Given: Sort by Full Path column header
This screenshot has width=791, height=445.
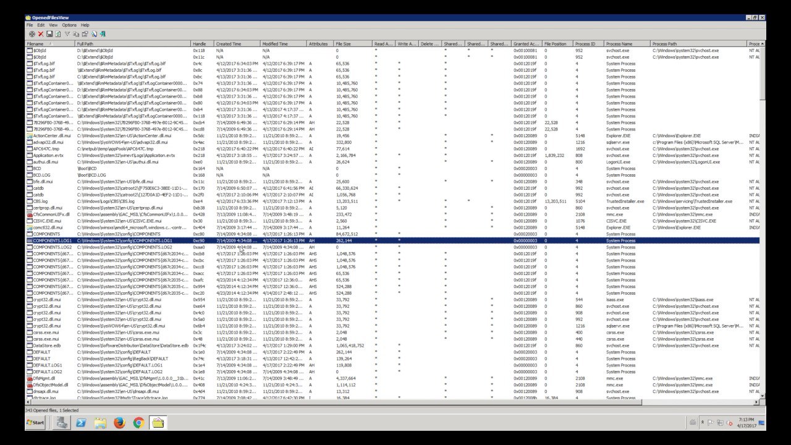Looking at the screenshot, I should [133, 44].
